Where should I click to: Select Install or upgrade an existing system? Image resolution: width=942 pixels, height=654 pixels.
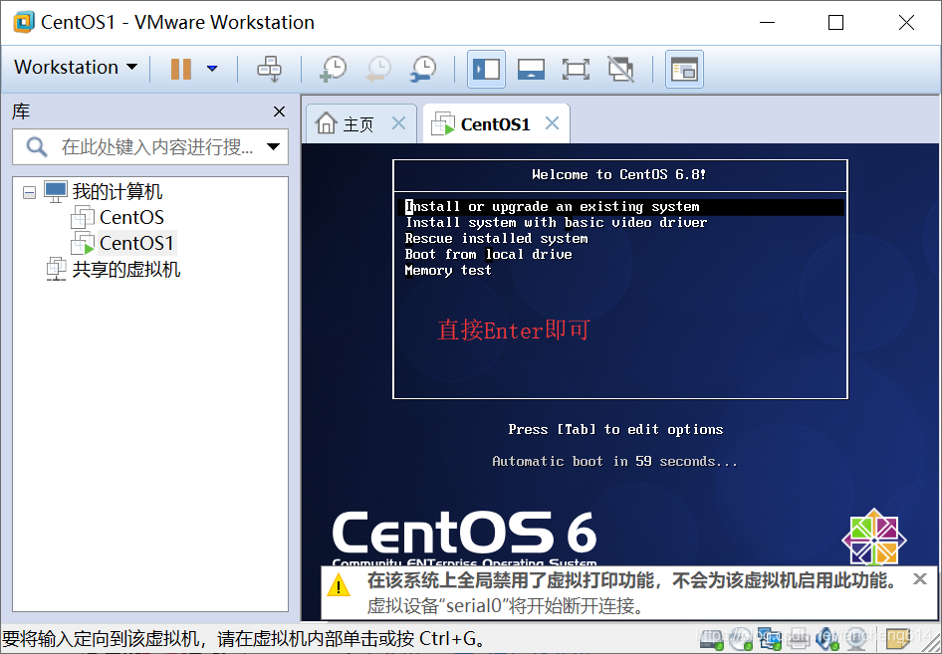[x=620, y=207]
